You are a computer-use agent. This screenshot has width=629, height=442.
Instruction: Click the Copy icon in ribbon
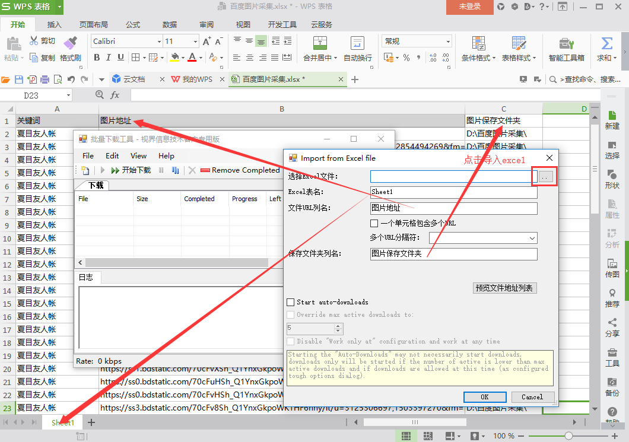pos(34,58)
